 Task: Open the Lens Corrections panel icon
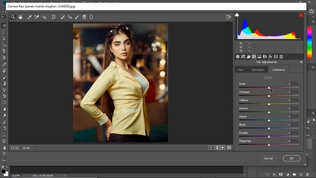point(265,57)
